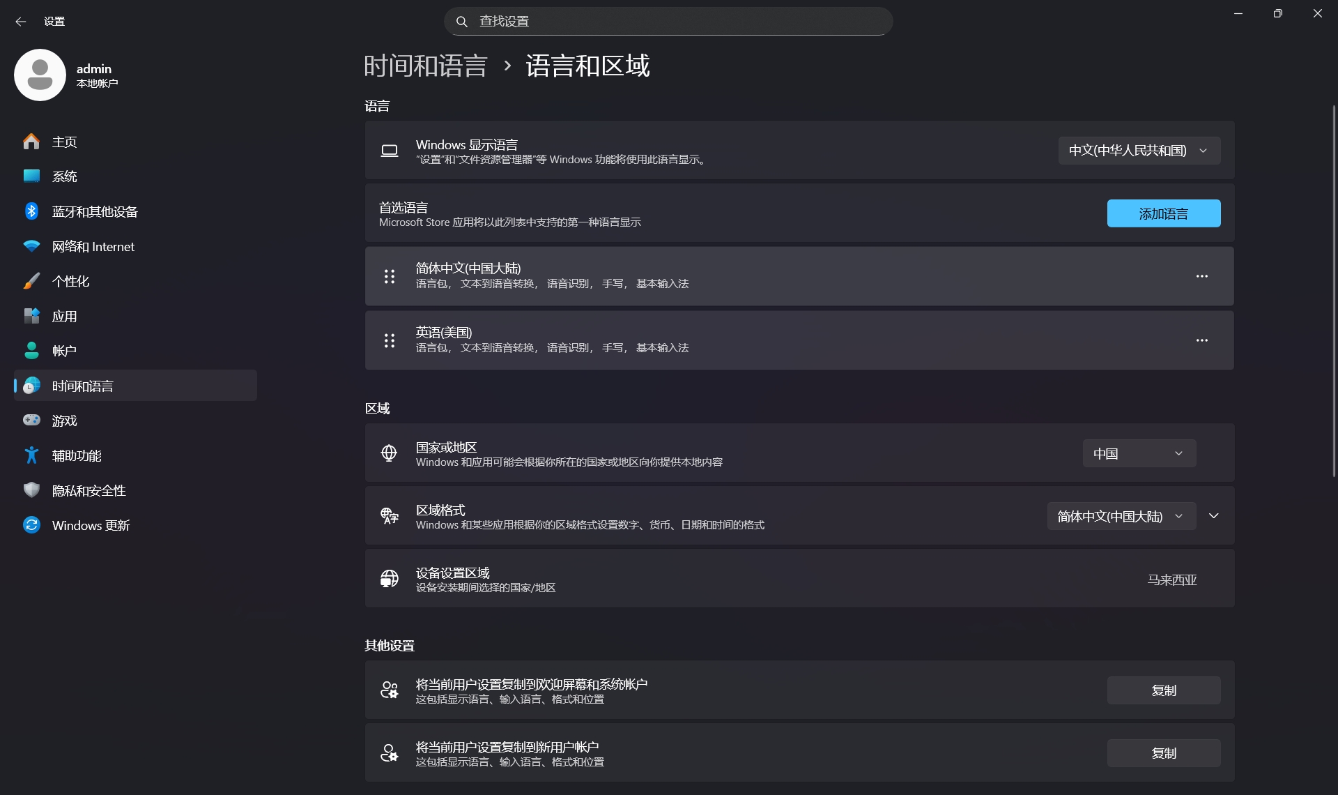Expand the 区域格式 section chevron
This screenshot has width=1338, height=795.
[1213, 516]
